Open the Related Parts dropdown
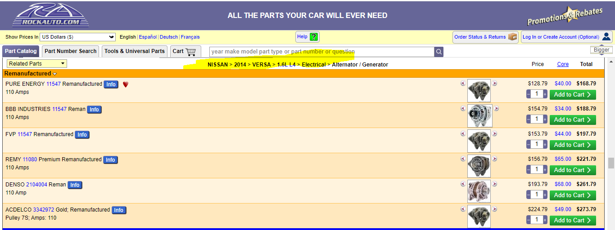Viewport: 615px width, 230px height. (37, 64)
